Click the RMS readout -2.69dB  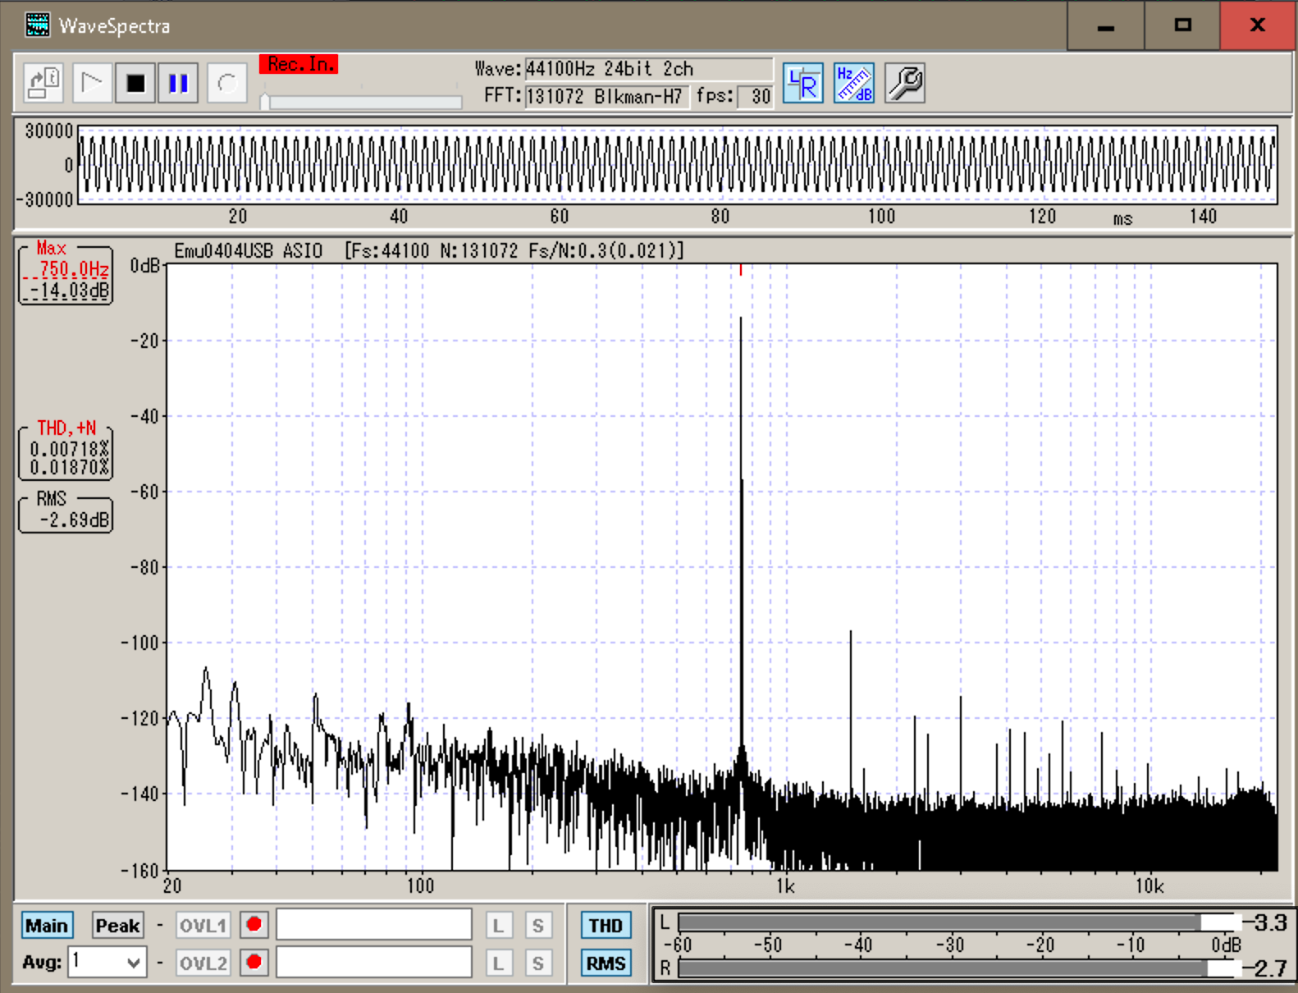74,520
